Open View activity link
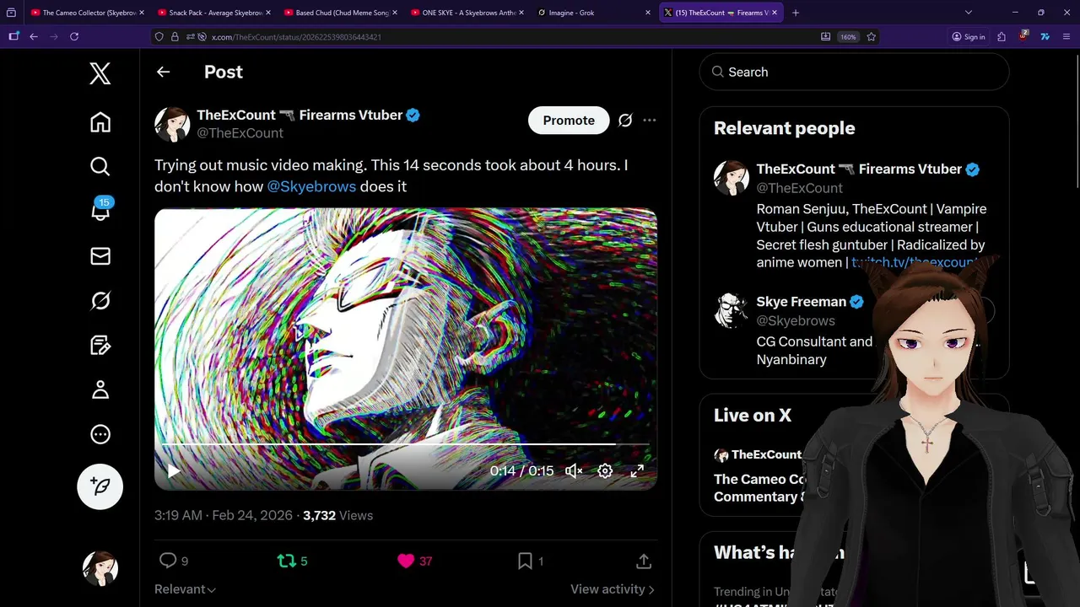The width and height of the screenshot is (1080, 607). click(613, 589)
